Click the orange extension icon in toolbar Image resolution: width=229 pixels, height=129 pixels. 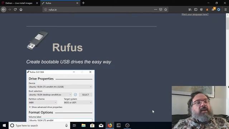pos(207,10)
